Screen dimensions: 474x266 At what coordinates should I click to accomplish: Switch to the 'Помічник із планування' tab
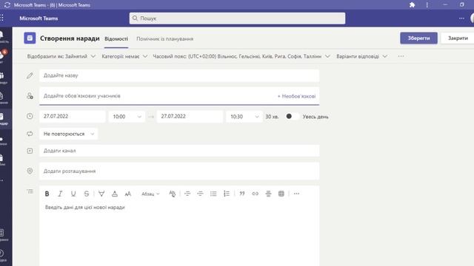point(164,39)
